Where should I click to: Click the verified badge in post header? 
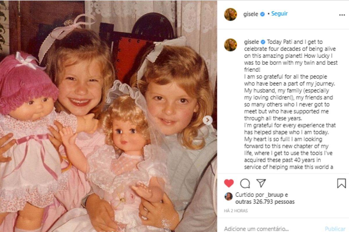pos(262,14)
